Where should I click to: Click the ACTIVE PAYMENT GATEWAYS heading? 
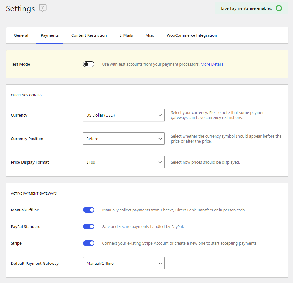click(34, 193)
